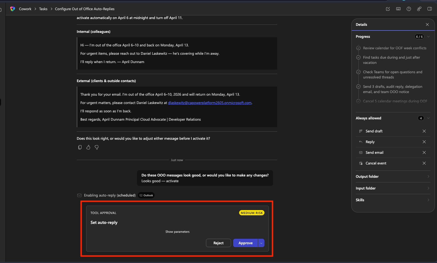Navigate to Cowork in breadcrumb

coord(25,9)
